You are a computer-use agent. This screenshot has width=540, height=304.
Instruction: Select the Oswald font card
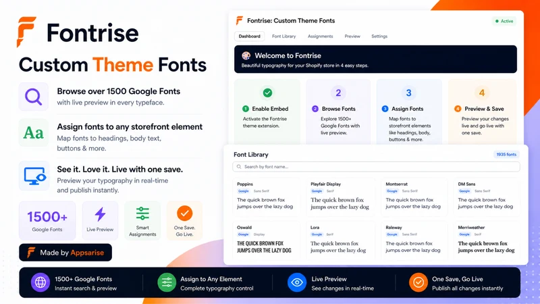266,240
